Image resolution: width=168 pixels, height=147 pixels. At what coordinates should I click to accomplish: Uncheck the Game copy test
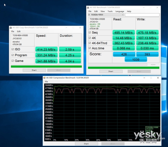tap(13, 61)
